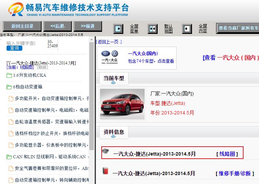The image size is (259, 184).
Task: Select 车型:捷达(Jetta) text
Action: click(168, 103)
